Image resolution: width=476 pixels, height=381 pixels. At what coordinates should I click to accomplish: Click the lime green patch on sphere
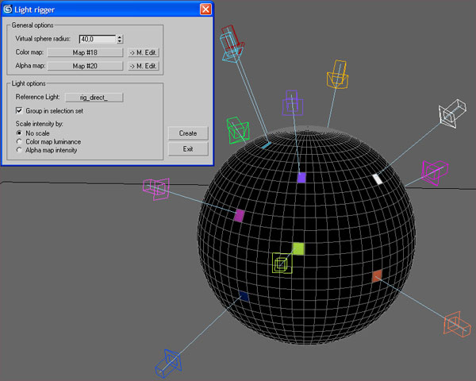pos(298,248)
